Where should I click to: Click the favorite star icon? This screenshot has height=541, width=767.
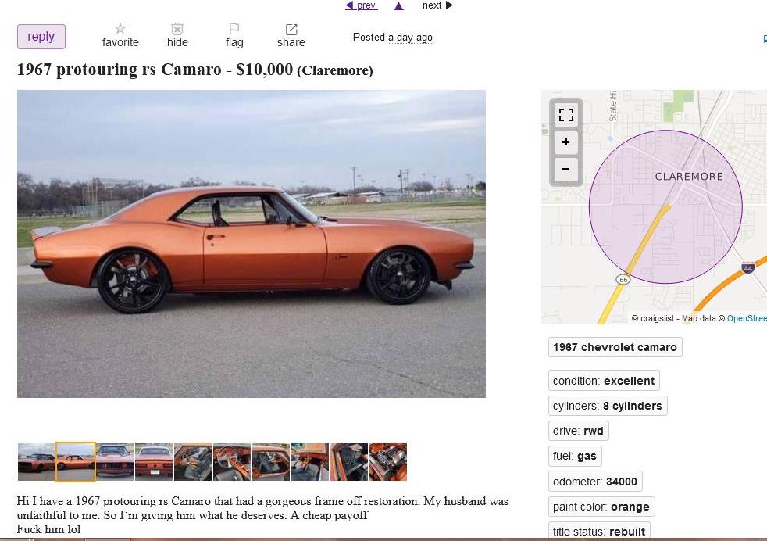point(120,28)
